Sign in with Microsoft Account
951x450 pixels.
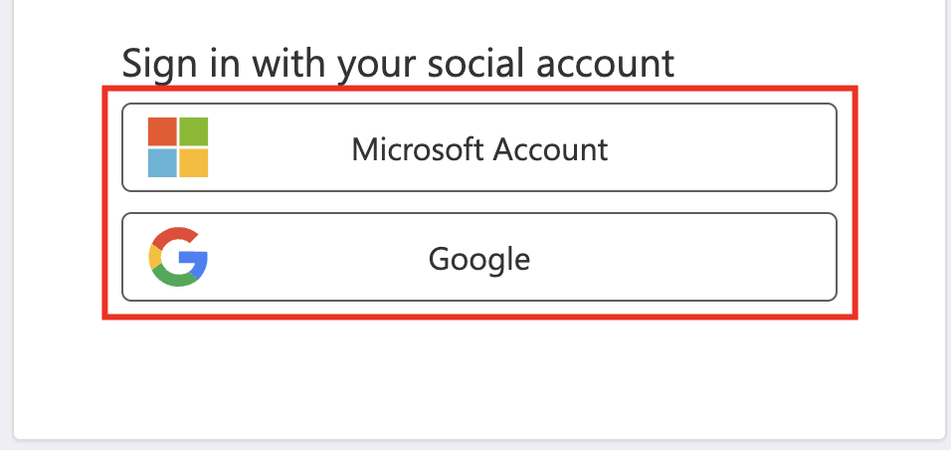pyautogui.click(x=478, y=147)
